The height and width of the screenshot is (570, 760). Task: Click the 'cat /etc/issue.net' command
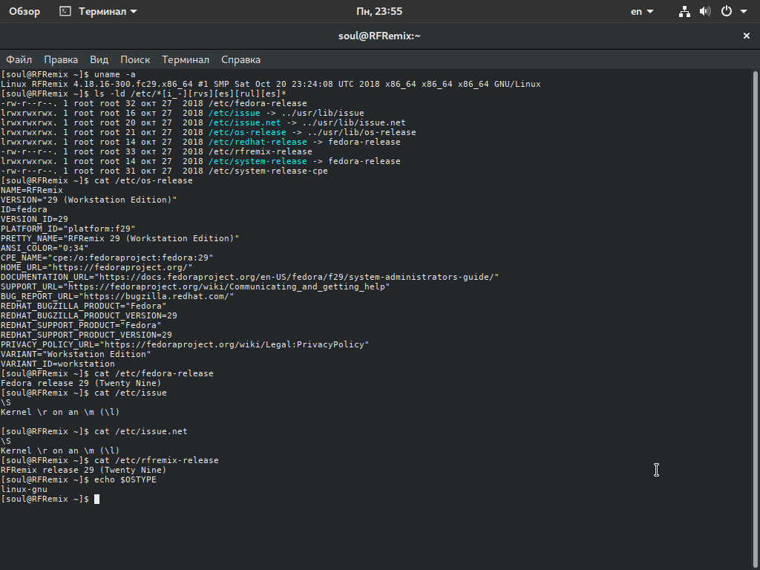click(141, 431)
